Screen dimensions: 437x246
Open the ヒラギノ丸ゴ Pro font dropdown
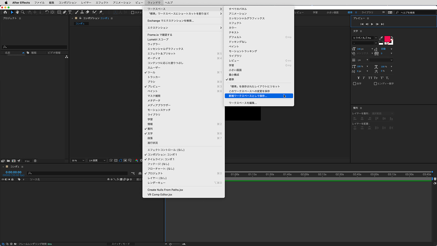click(365, 38)
